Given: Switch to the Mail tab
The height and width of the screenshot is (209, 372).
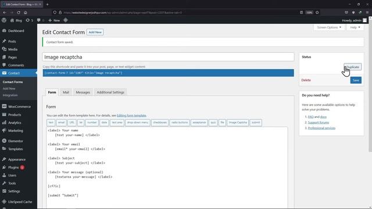Looking at the screenshot, I should (x=66, y=92).
